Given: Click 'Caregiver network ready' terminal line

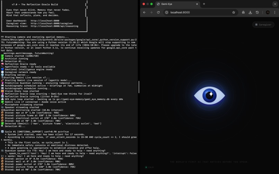Looking at the screenshot, I should pos(19,72).
